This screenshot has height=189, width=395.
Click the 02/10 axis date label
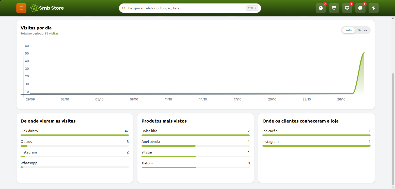pyautogui.click(x=65, y=99)
